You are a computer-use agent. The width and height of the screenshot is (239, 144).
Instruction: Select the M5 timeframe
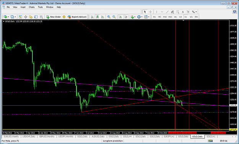tap(159, 17)
